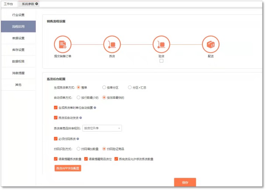Screen dimensions: 266x190
Task: Click the 提交销售订单 step icon
Action: click(x=63, y=44)
